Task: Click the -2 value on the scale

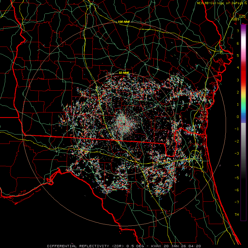Action: pos(237,141)
